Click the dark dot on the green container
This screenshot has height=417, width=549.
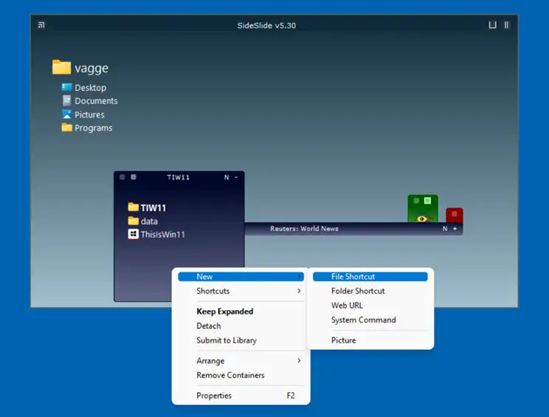coord(416,201)
